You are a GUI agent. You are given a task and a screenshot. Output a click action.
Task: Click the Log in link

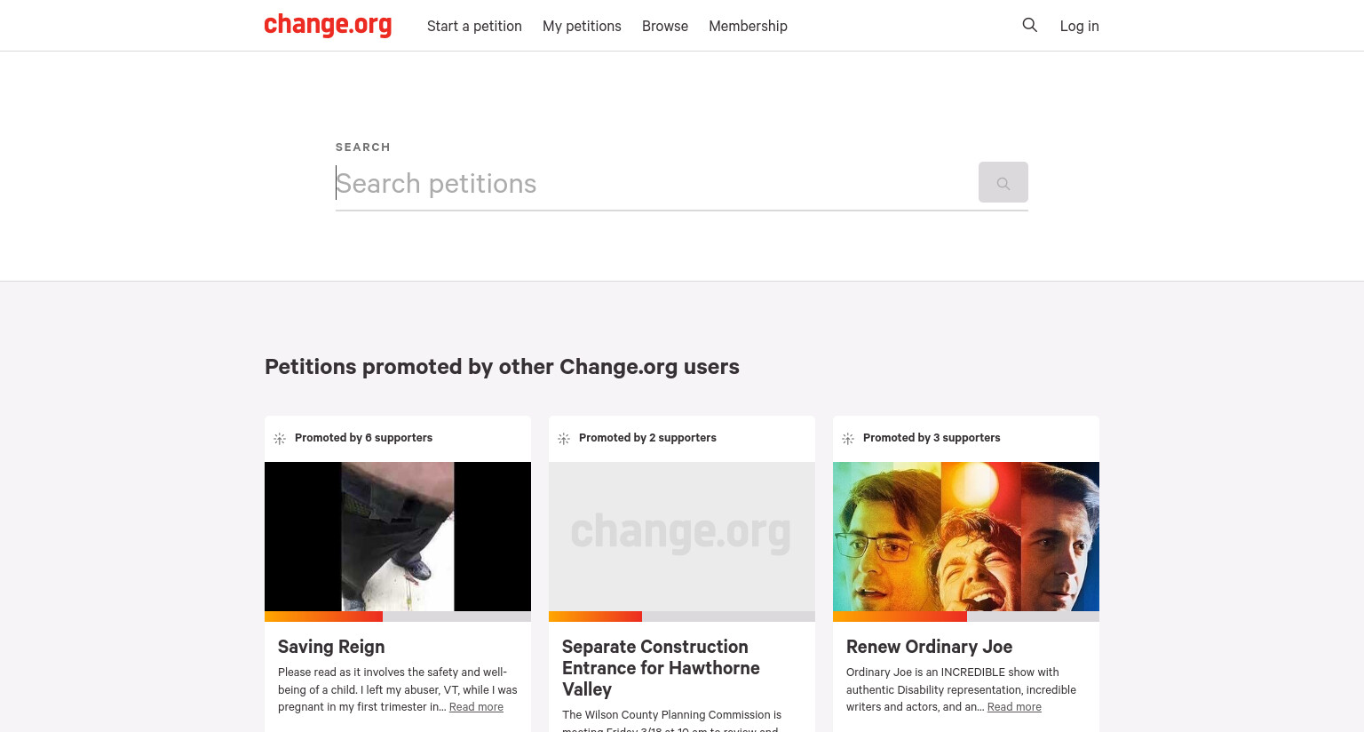1079,26
